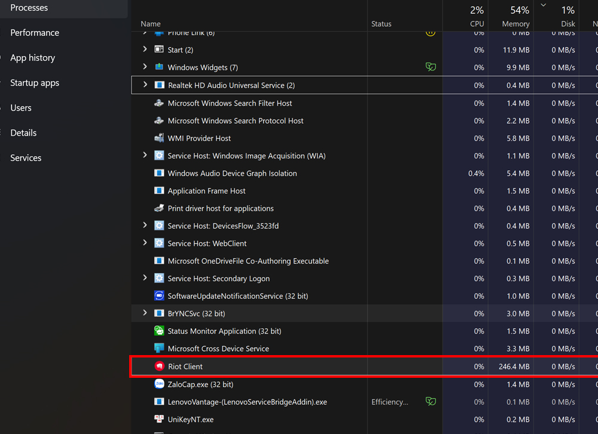Expand Service Host: Windows Image Acquisition

click(145, 155)
